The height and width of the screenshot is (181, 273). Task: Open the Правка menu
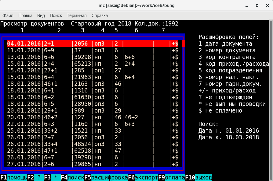coord(25,16)
